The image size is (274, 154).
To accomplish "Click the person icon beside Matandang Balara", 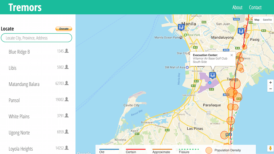I will click(67, 83).
